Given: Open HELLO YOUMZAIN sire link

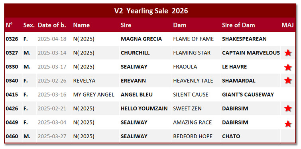Looking at the screenshot, I should point(144,108).
